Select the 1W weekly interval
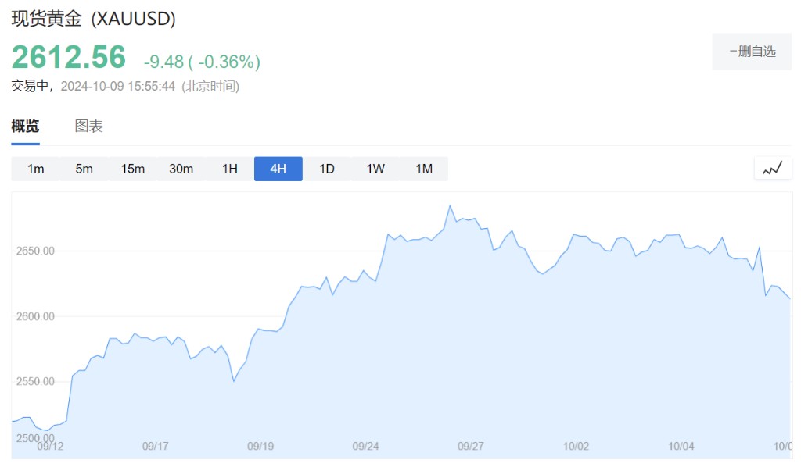This screenshot has width=801, height=467. [375, 169]
